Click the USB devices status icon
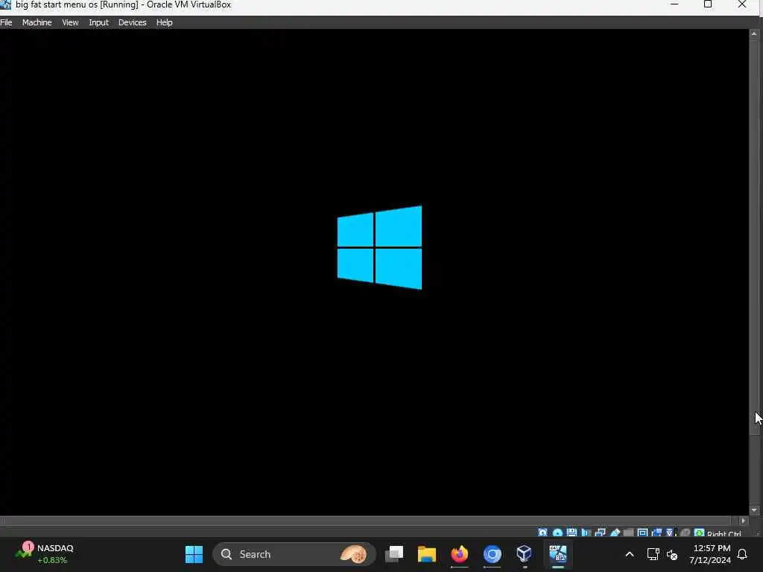The height and width of the screenshot is (572, 763). click(x=615, y=533)
